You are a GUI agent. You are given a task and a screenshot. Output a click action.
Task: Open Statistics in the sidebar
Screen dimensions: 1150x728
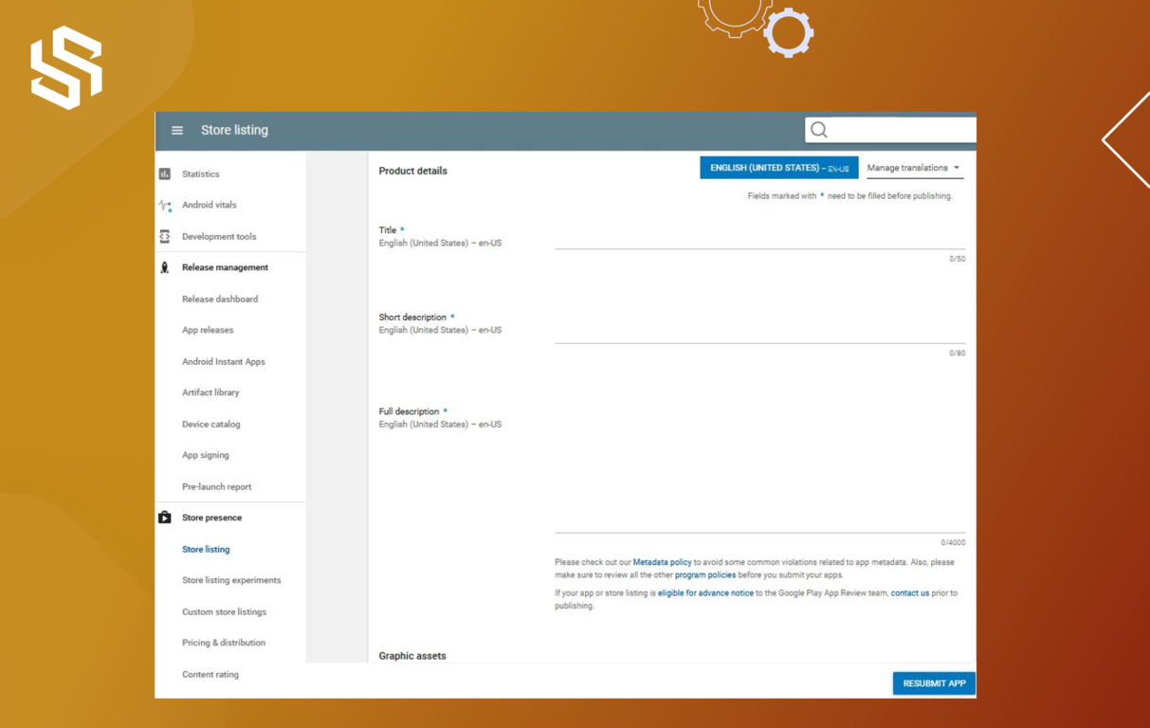(200, 174)
